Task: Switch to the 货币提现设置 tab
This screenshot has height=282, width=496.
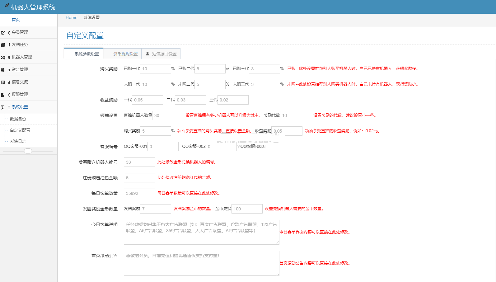Action: click(x=125, y=54)
